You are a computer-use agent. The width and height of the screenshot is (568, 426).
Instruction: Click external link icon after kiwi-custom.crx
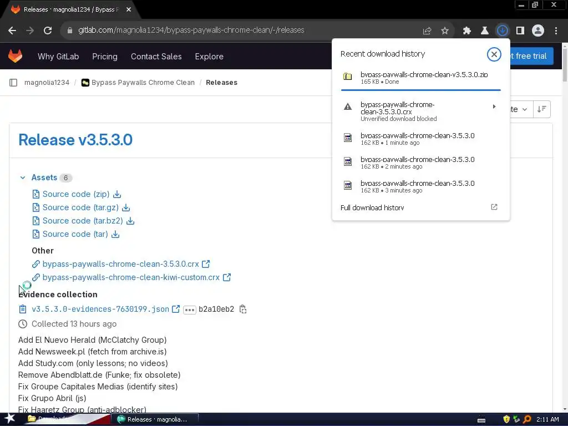click(x=227, y=277)
